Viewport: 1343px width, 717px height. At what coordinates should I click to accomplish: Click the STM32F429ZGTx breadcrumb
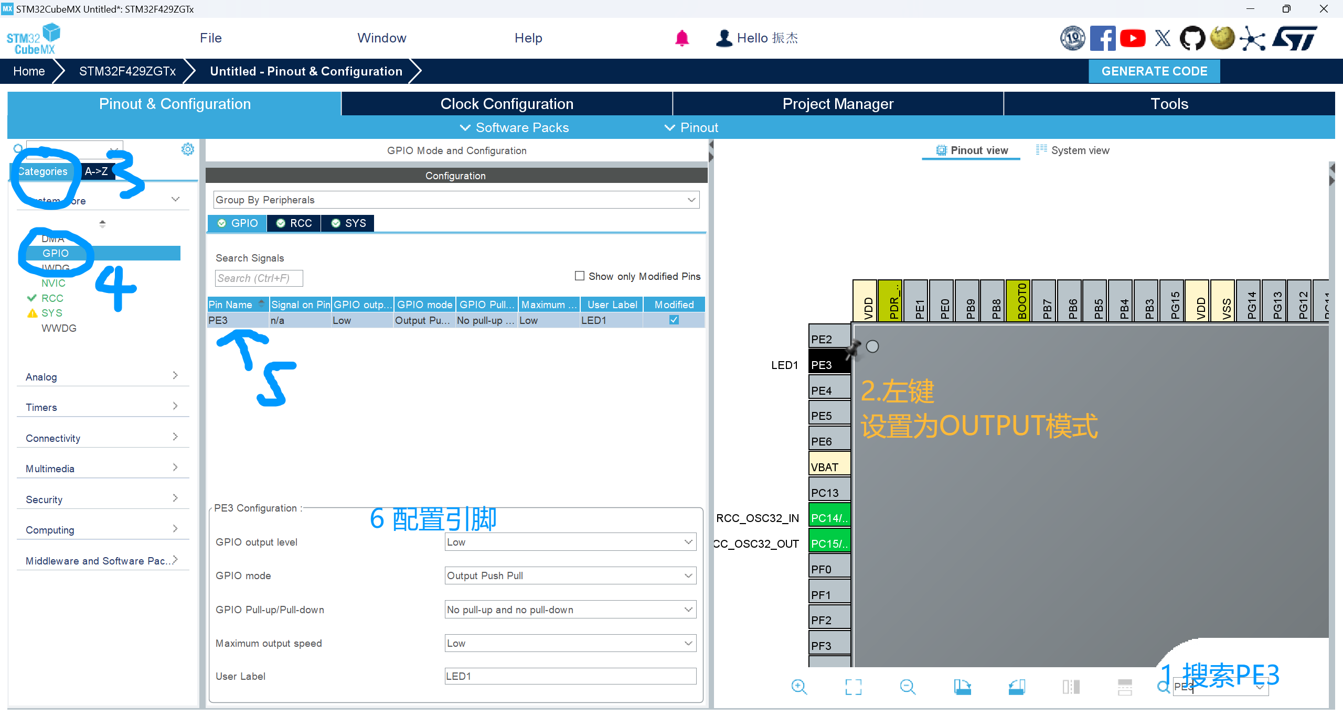click(127, 71)
